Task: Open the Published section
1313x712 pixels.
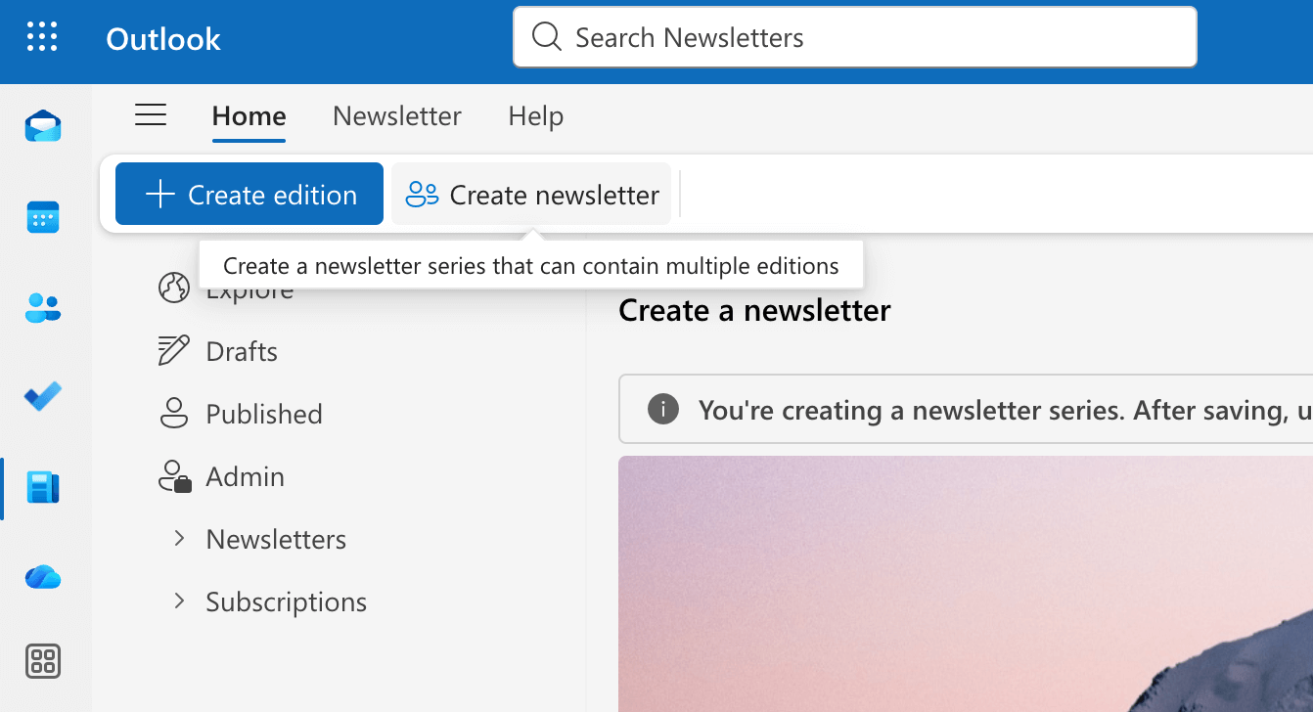Action: tap(263, 414)
